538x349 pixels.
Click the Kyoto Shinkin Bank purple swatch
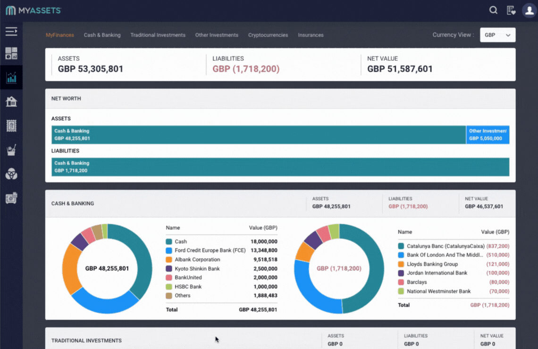[x=169, y=269]
